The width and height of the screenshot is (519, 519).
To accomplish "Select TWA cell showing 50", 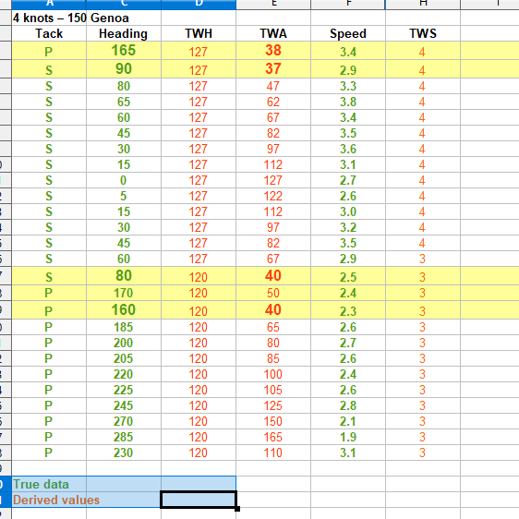I will point(273,293).
